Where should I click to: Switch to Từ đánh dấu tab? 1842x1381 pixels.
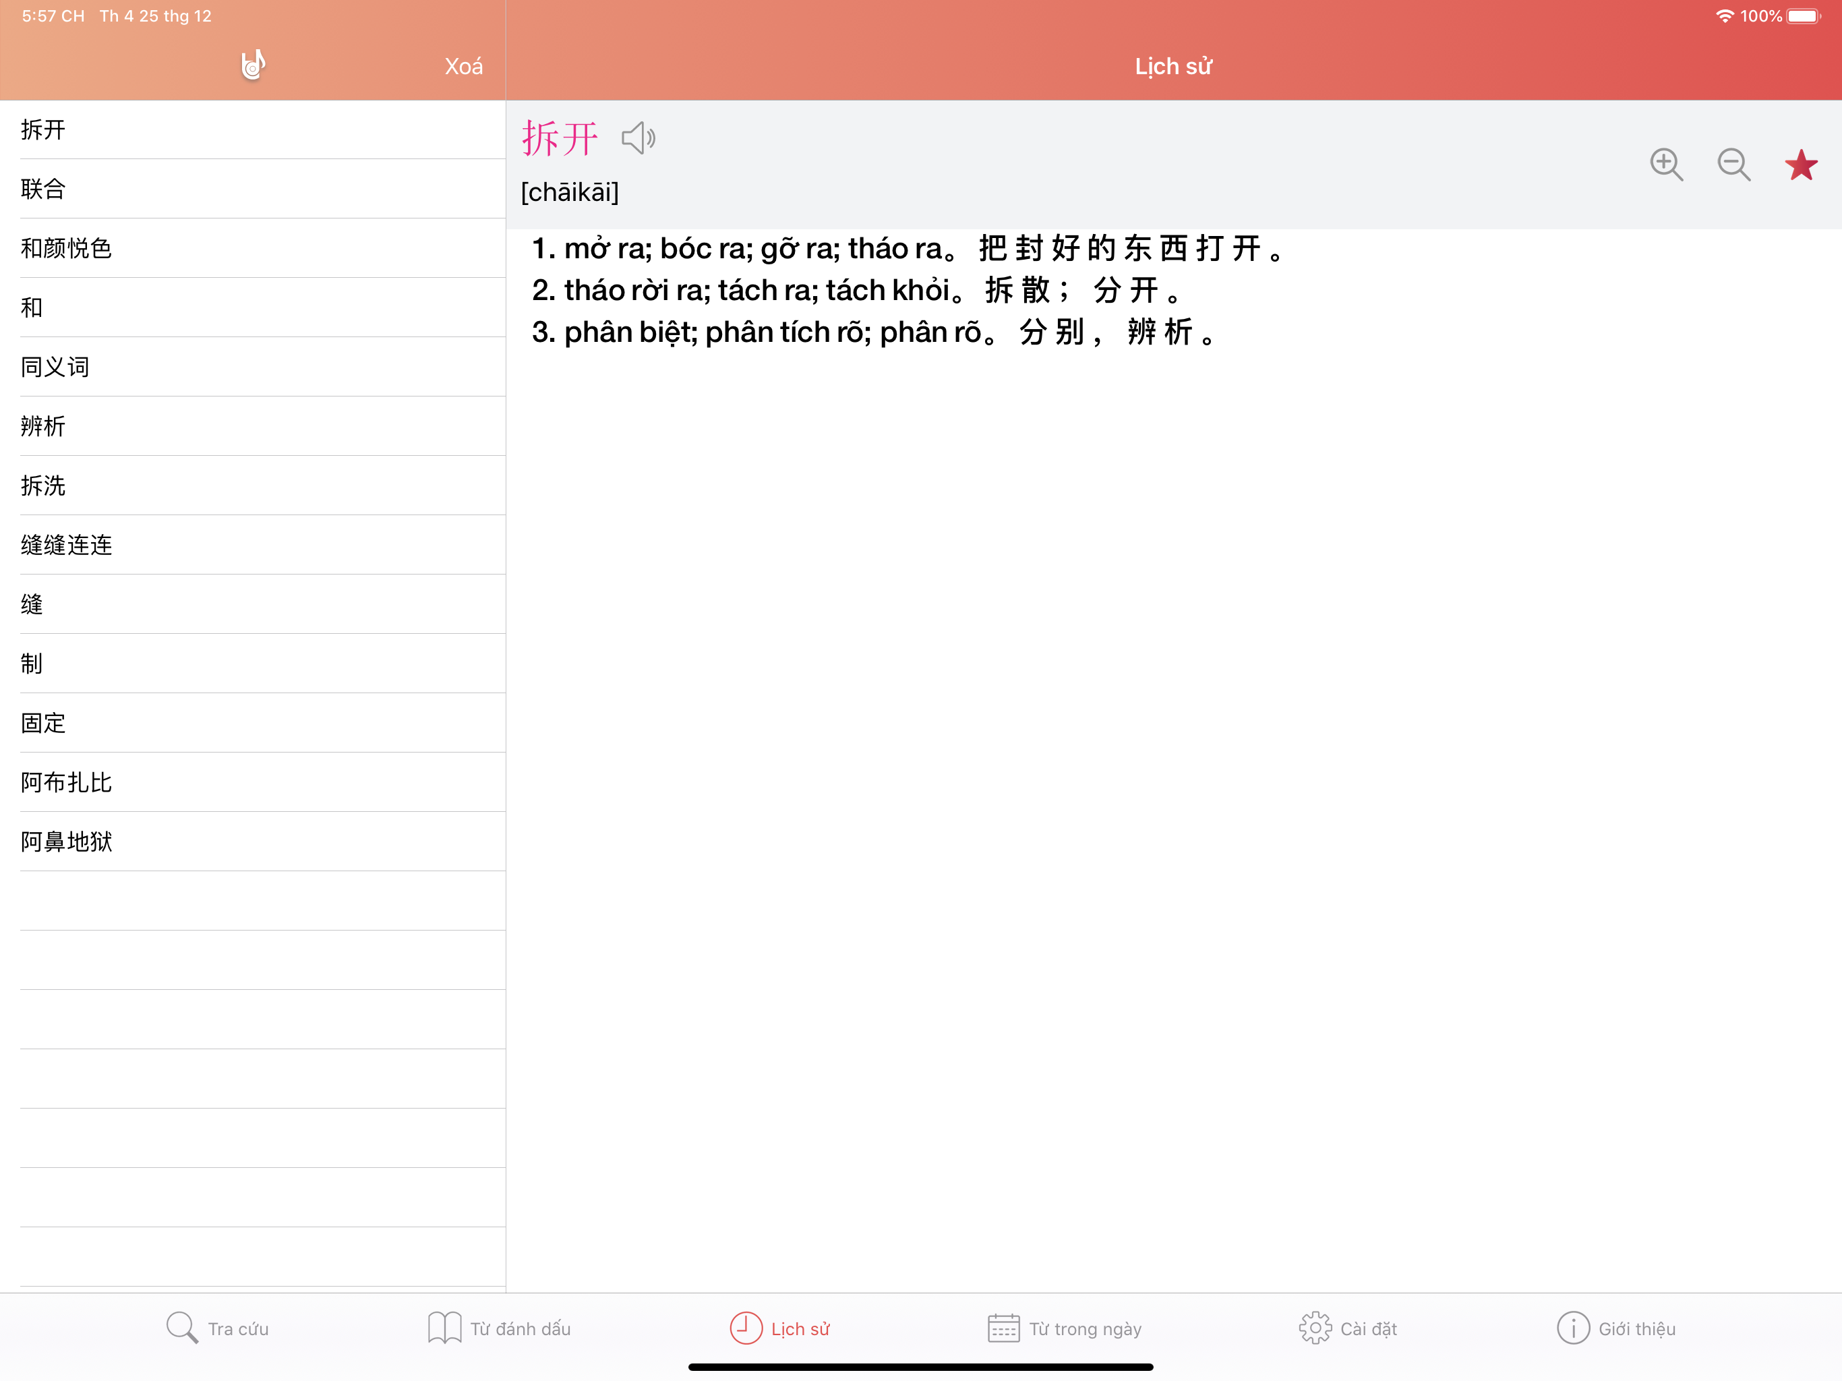(500, 1328)
